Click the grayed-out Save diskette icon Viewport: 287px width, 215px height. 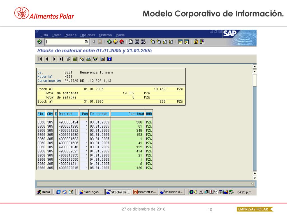point(100,42)
